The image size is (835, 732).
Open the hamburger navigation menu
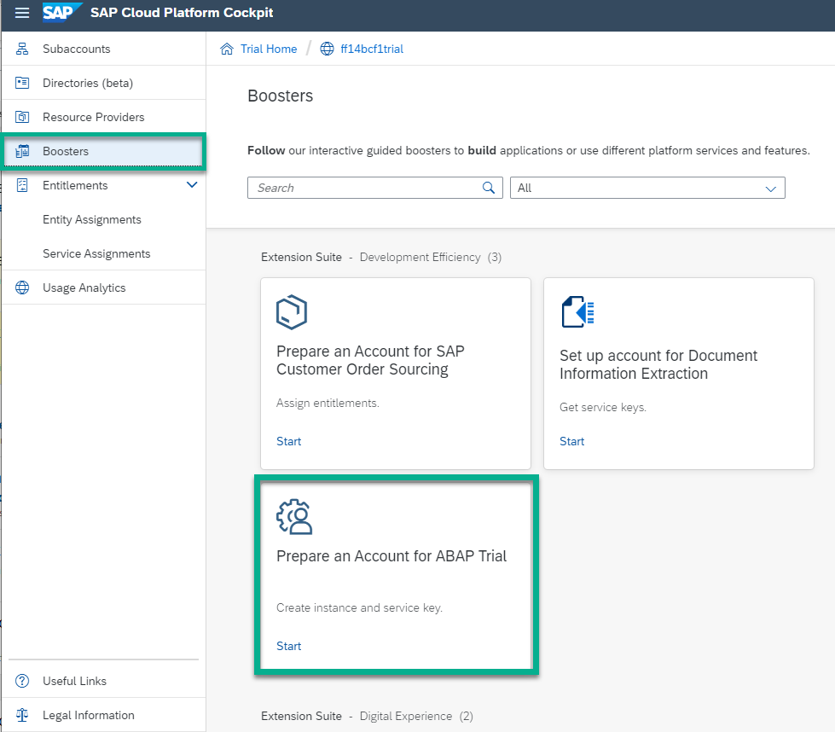(22, 13)
